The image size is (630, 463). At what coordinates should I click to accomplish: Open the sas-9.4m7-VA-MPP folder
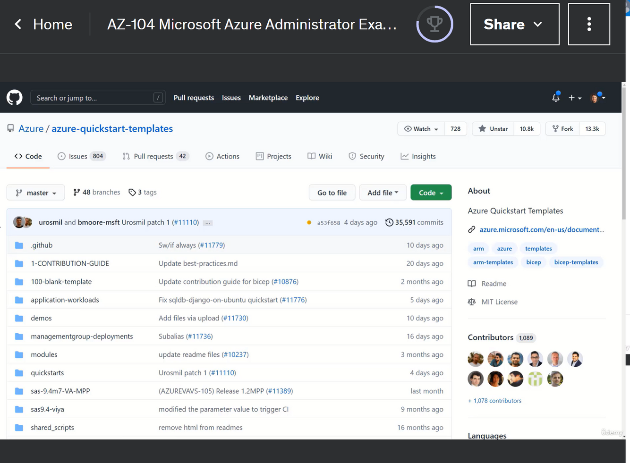60,391
